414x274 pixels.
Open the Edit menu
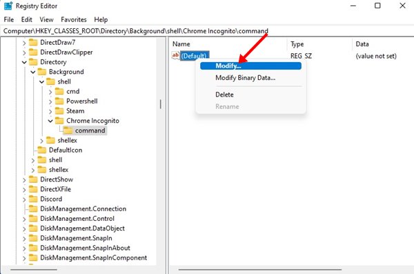[27, 19]
